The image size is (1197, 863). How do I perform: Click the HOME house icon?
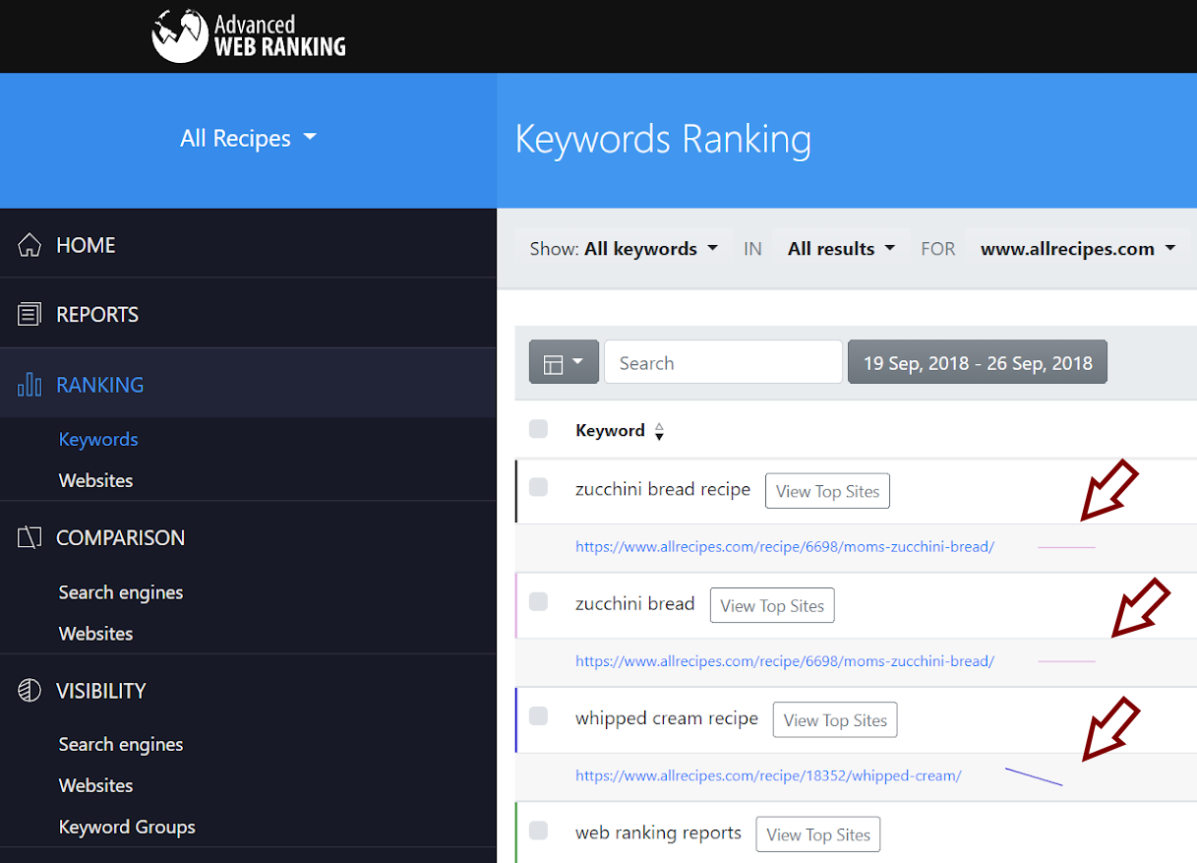(30, 245)
